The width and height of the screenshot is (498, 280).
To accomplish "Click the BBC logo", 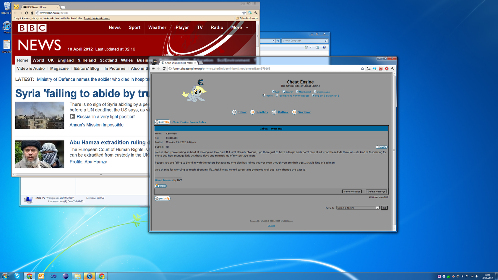I will (x=32, y=28).
